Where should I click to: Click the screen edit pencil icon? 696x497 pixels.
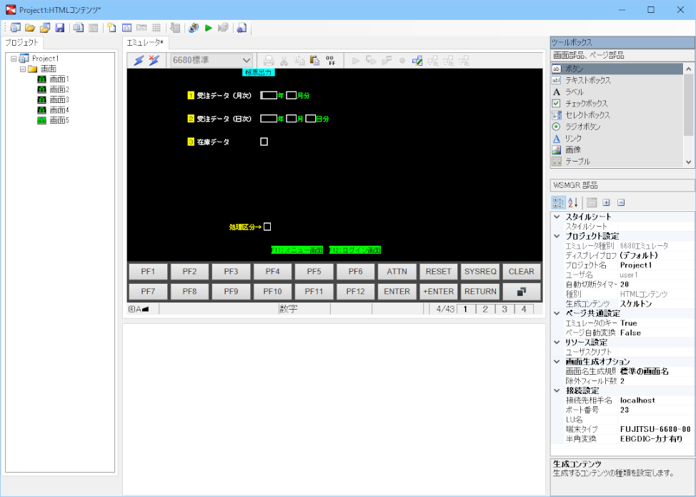[417, 60]
